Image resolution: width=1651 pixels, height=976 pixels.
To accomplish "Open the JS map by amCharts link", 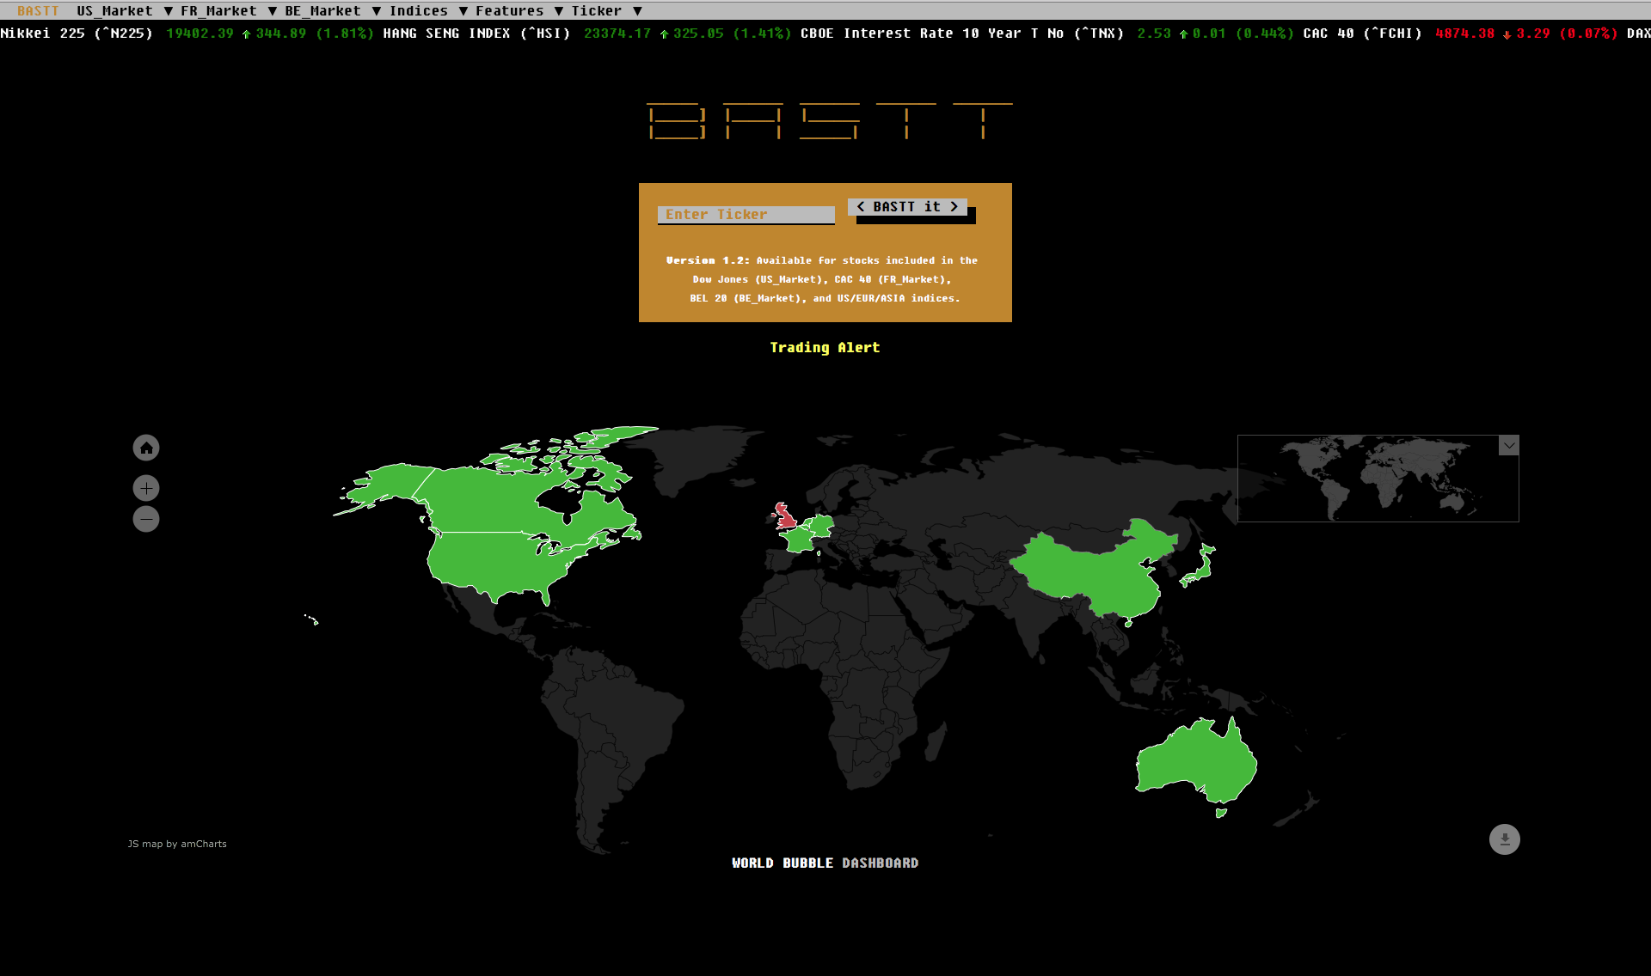I will click(x=177, y=844).
